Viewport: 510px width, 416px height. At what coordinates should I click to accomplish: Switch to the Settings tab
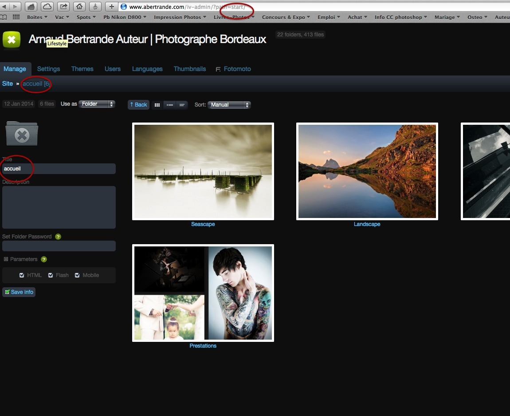coord(48,69)
